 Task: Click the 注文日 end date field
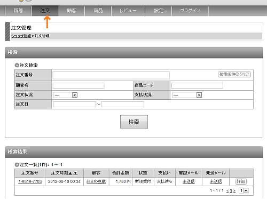122,104
